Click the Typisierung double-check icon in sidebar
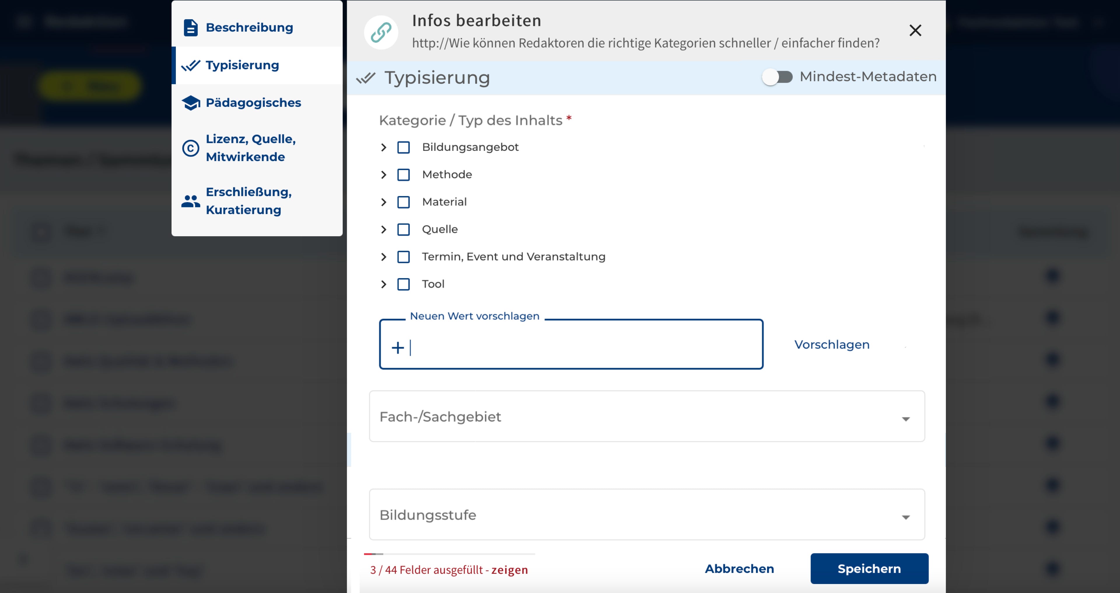This screenshot has height=593, width=1120. click(x=190, y=65)
